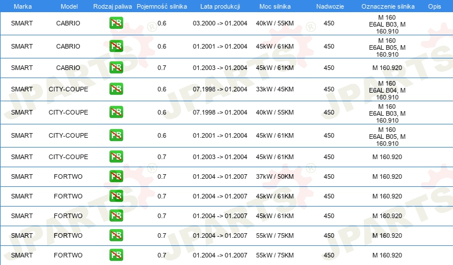Click M 160 E6AL B05 code in CITY-COUPE row
The height and width of the screenshot is (265, 453).
click(387, 137)
